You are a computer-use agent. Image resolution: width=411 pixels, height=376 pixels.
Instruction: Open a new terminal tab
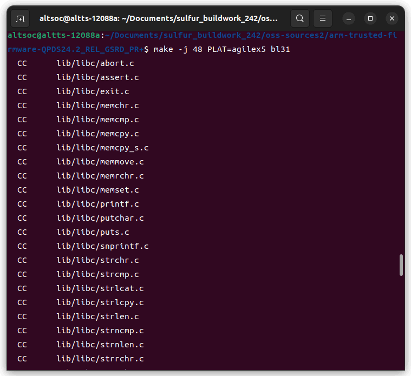[x=20, y=18]
